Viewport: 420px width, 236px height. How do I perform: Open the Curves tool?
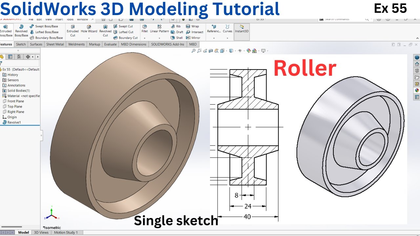click(x=227, y=29)
